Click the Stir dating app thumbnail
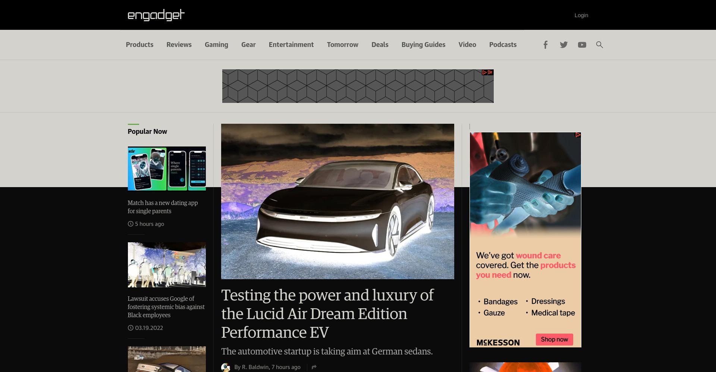The width and height of the screenshot is (716, 372). tap(167, 168)
